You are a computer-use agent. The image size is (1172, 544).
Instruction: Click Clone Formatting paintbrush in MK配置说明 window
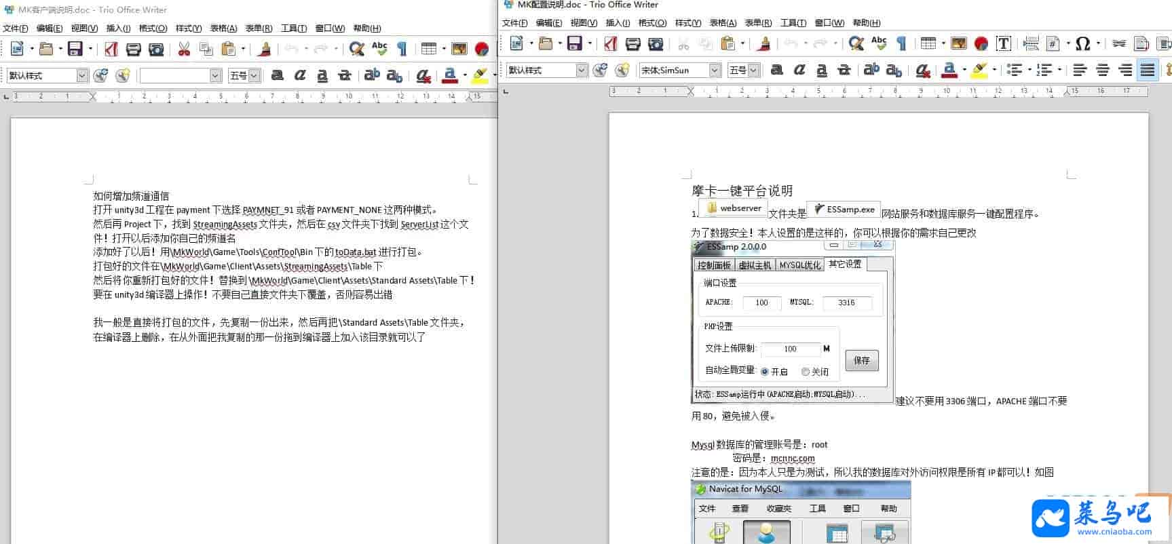[x=764, y=43]
